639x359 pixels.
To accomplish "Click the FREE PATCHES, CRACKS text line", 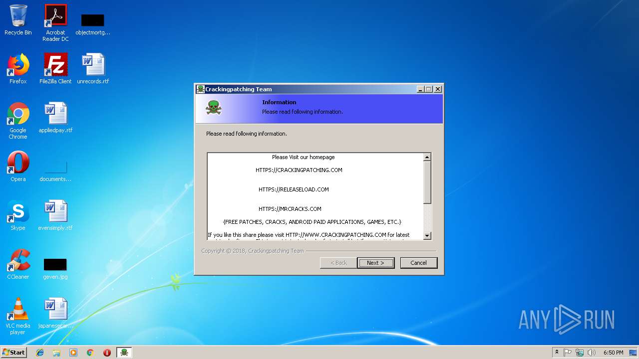I will pos(312,222).
